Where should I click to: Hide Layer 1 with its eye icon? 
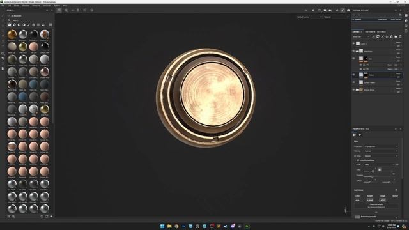tap(353, 44)
